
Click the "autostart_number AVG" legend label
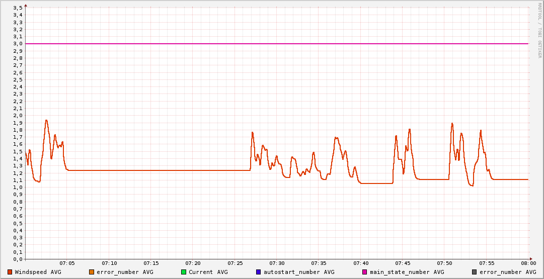coord(299,272)
